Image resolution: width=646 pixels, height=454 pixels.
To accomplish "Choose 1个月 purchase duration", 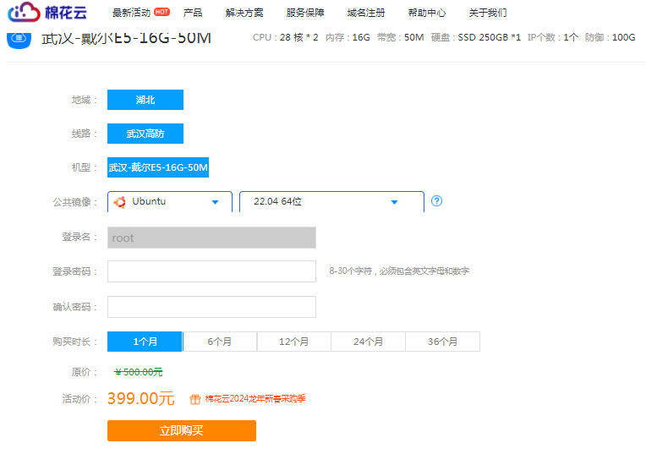I will [145, 342].
